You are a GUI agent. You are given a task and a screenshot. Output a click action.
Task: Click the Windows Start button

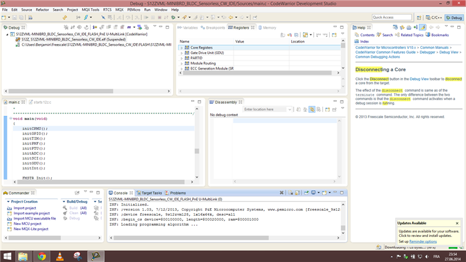[7, 256]
